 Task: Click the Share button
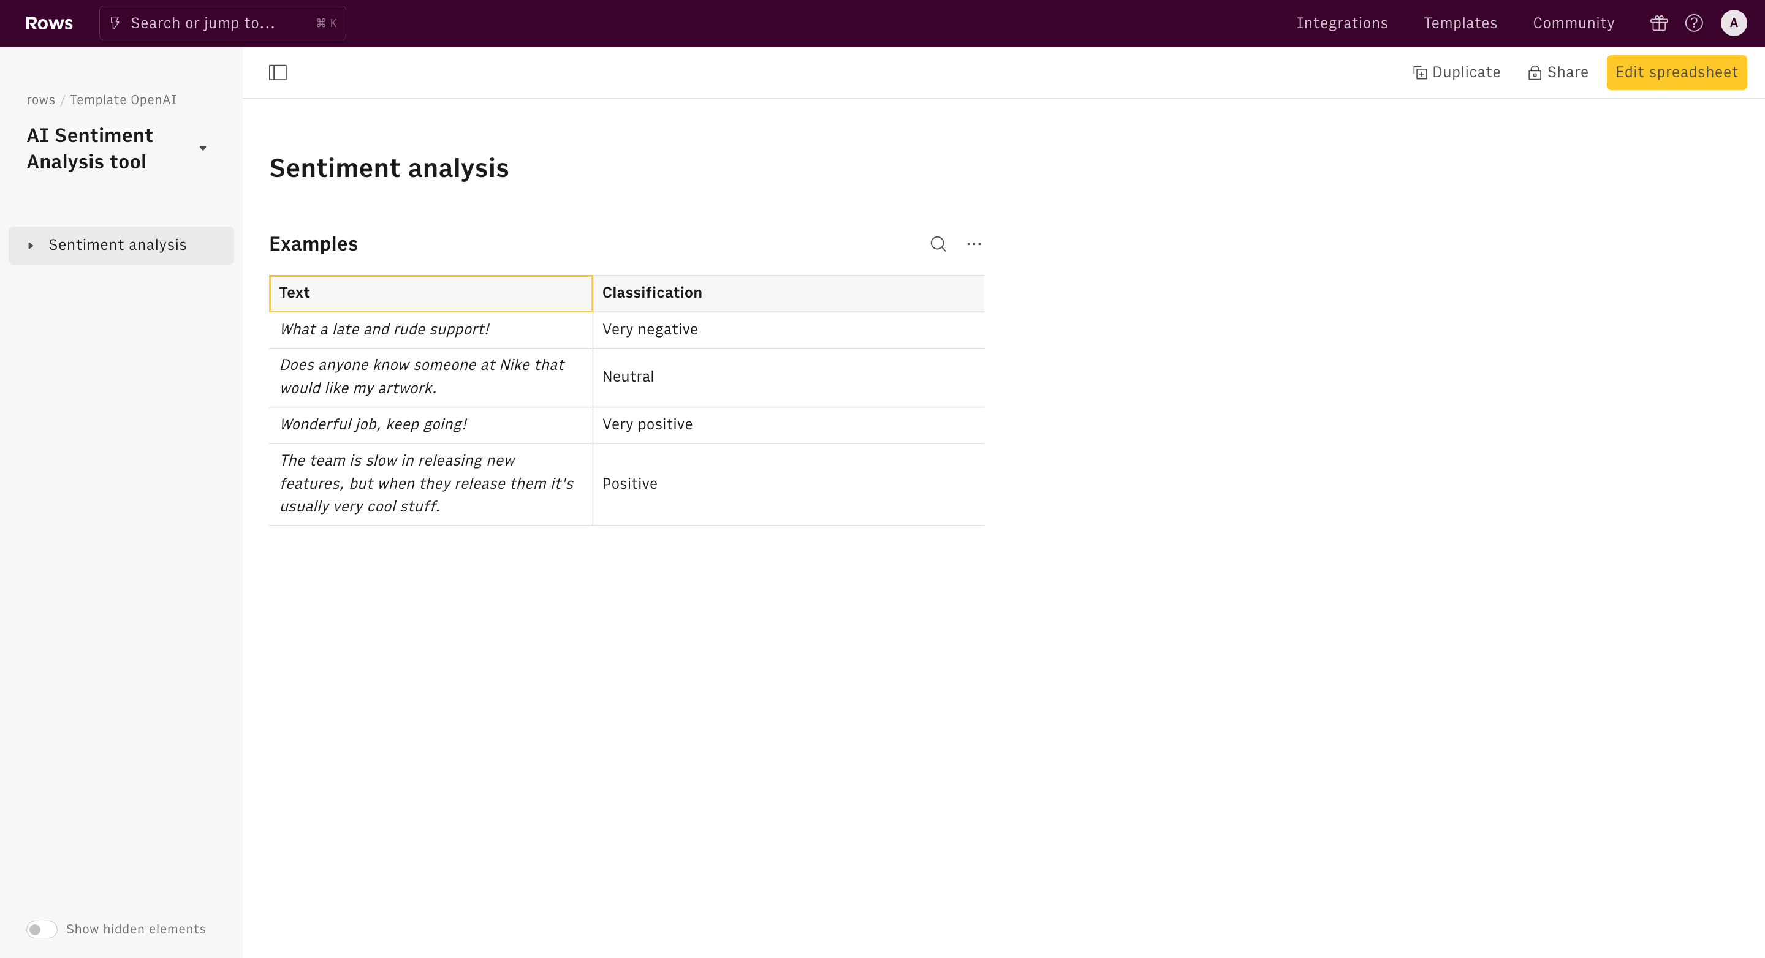[x=1558, y=73]
